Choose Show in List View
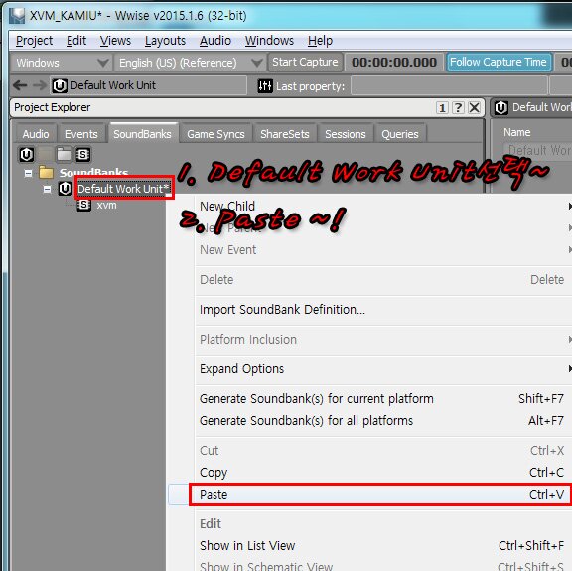This screenshot has width=572, height=571. (x=383, y=546)
